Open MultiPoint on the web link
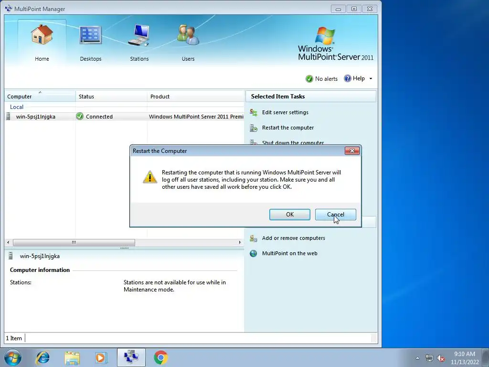 click(290, 253)
